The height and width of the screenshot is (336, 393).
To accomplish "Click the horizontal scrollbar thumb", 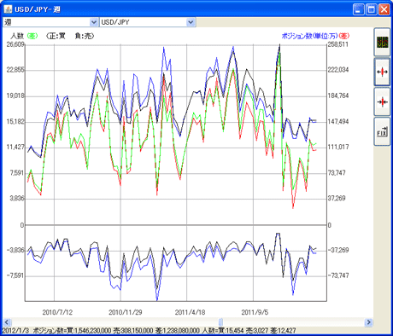I will click(220, 322).
